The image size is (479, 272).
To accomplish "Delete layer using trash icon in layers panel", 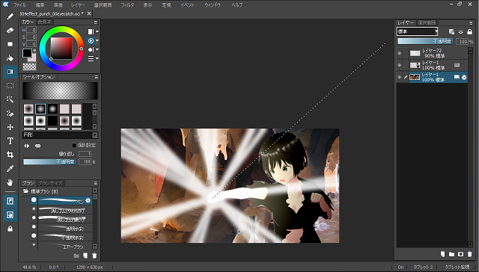I will [469, 254].
